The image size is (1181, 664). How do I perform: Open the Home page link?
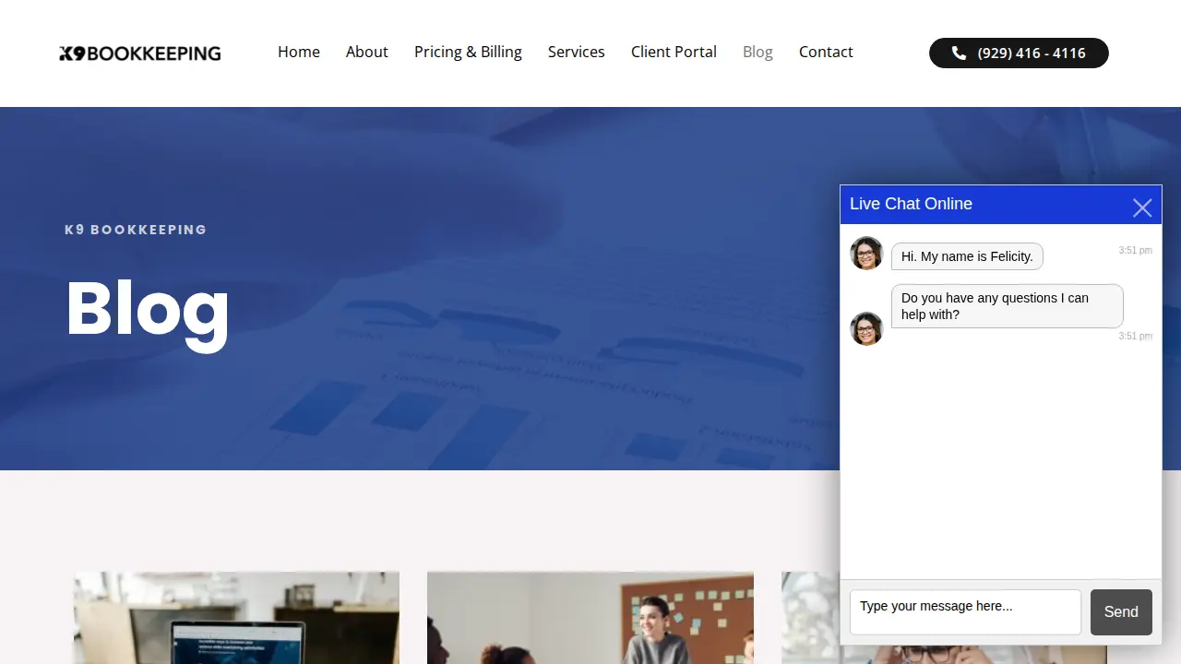[299, 52]
